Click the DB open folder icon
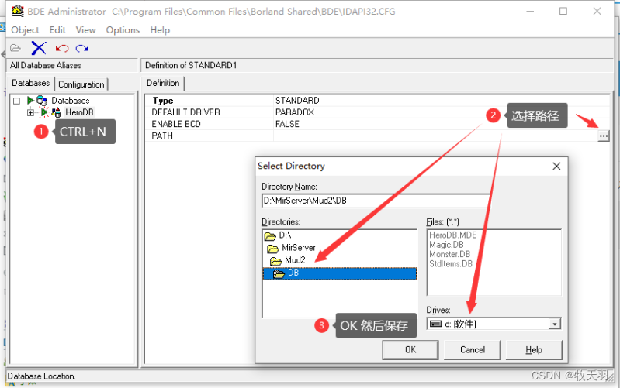 coord(279,273)
